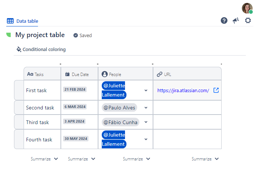Expand People dropdown for Third task

(x=146, y=122)
